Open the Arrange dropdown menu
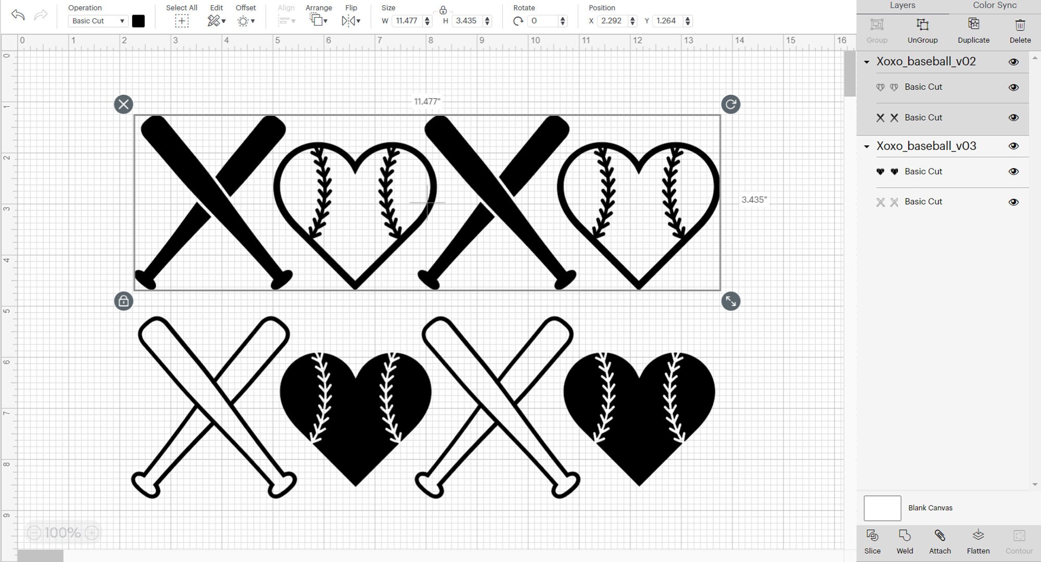 pyautogui.click(x=319, y=21)
